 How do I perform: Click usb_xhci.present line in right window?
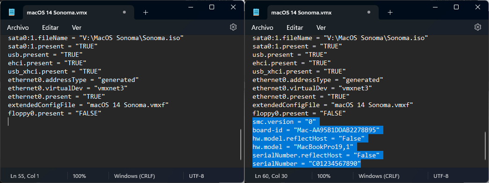click(299, 71)
